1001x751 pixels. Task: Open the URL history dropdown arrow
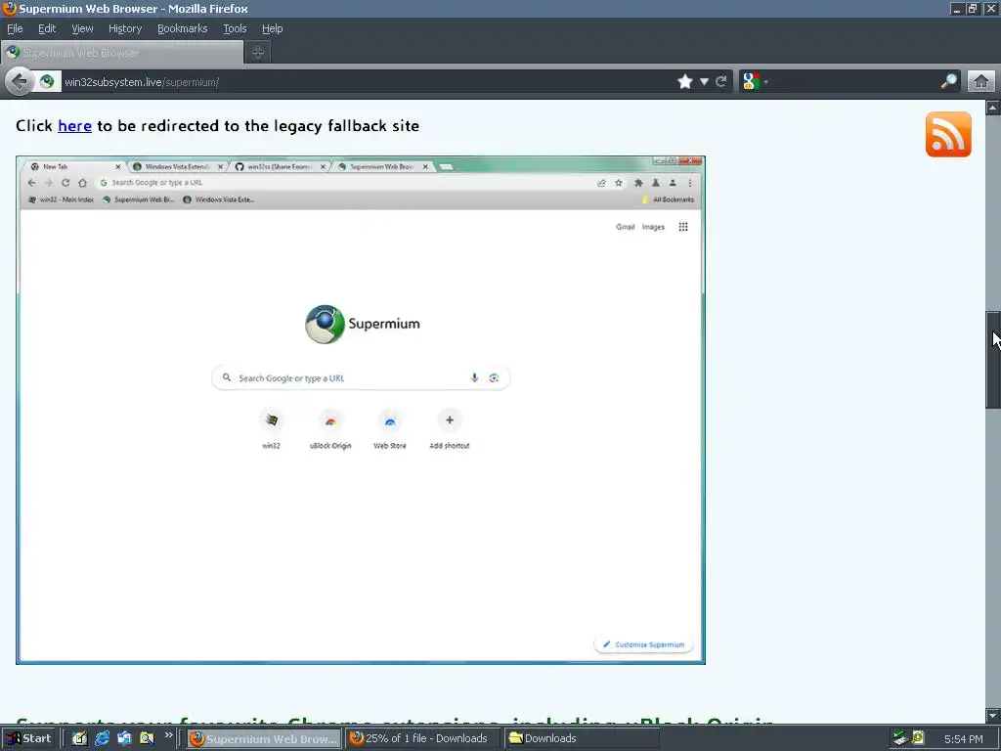pos(704,82)
